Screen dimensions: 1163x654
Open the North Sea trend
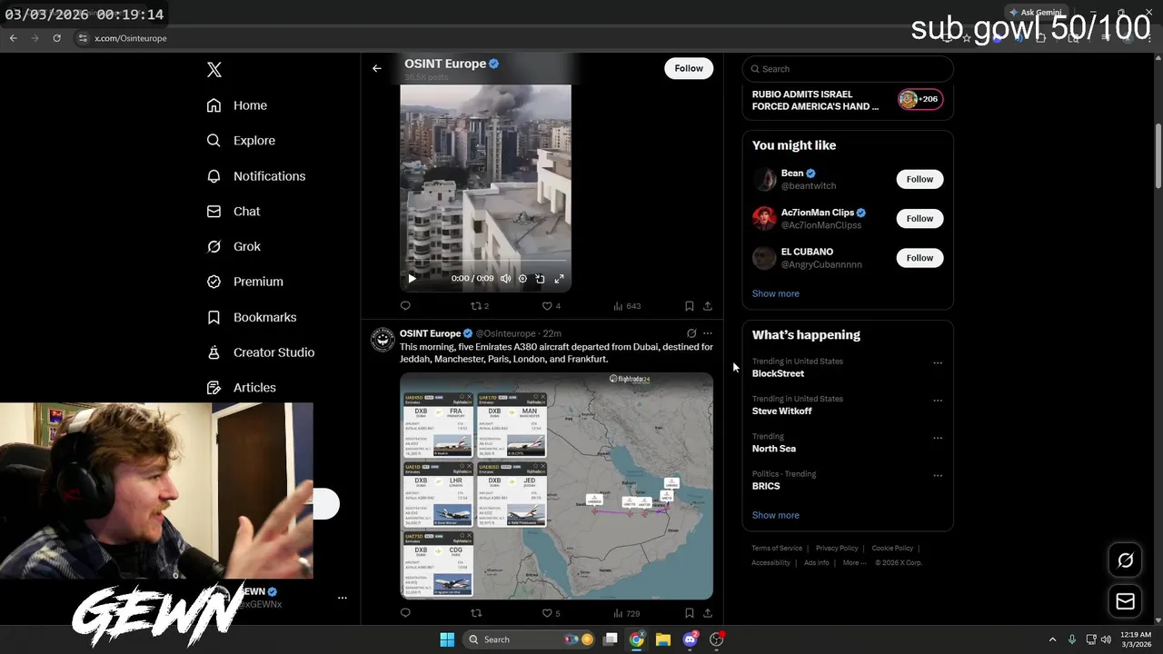[773, 449]
